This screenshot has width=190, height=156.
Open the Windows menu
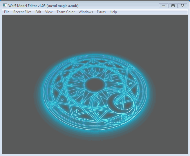[x=86, y=12]
